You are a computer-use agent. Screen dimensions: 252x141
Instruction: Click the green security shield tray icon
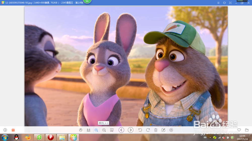232,137
